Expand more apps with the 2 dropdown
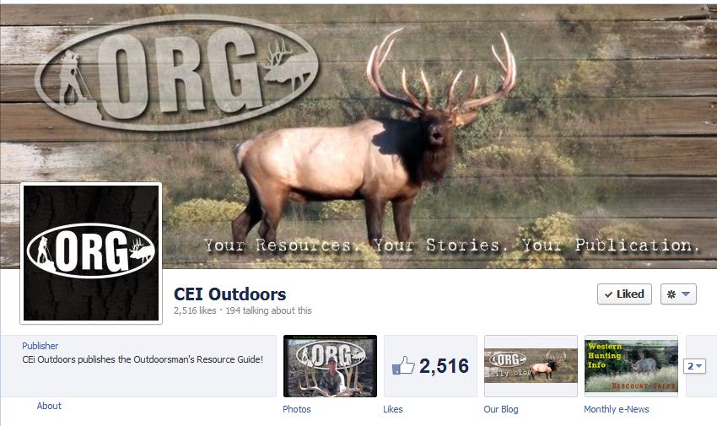This screenshot has height=426, width=717. click(694, 366)
